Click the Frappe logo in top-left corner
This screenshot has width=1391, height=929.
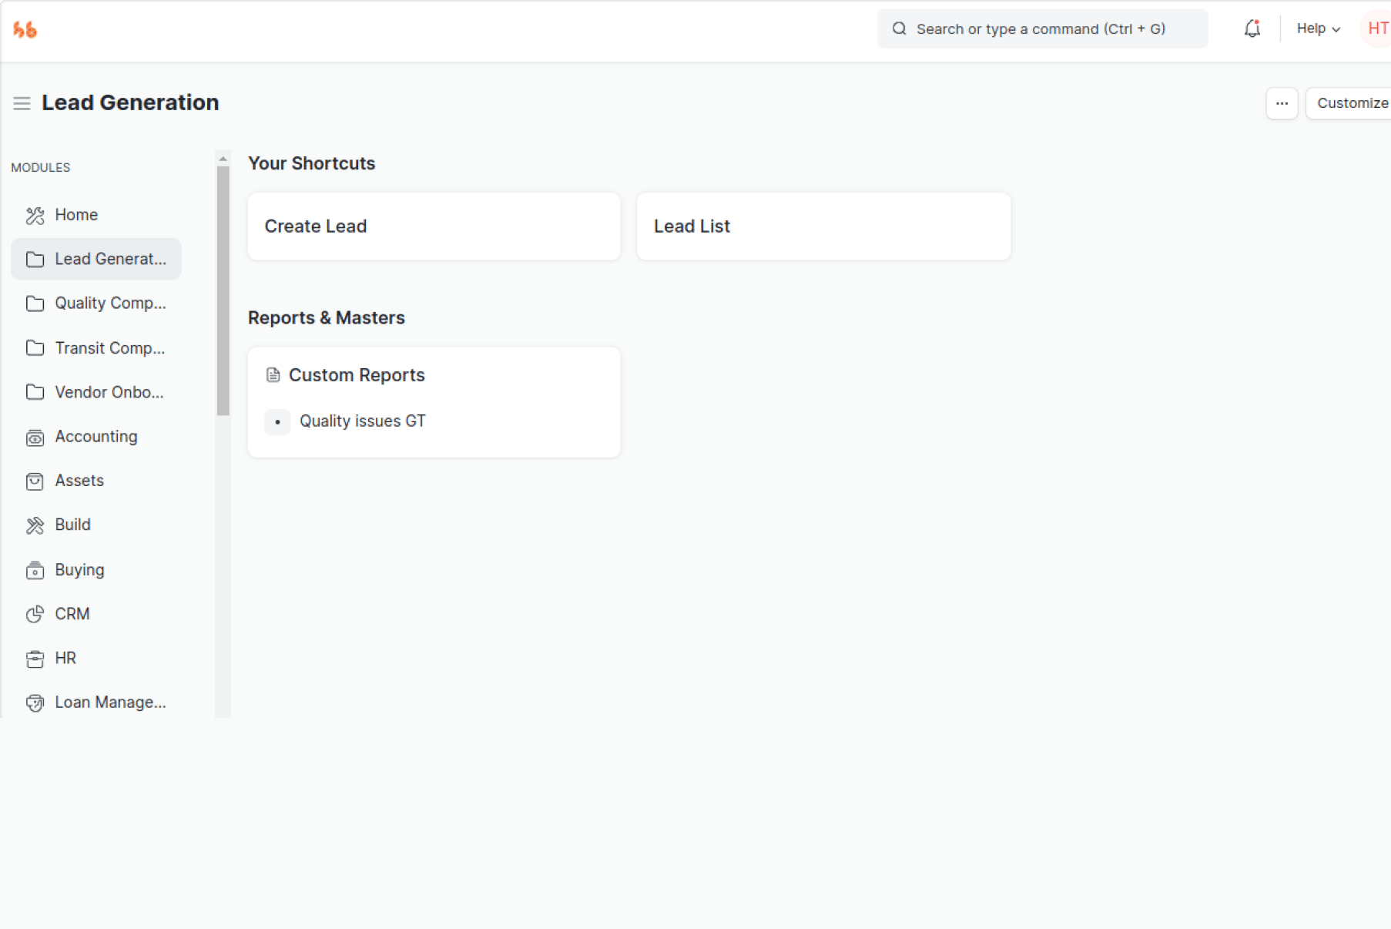click(x=25, y=30)
